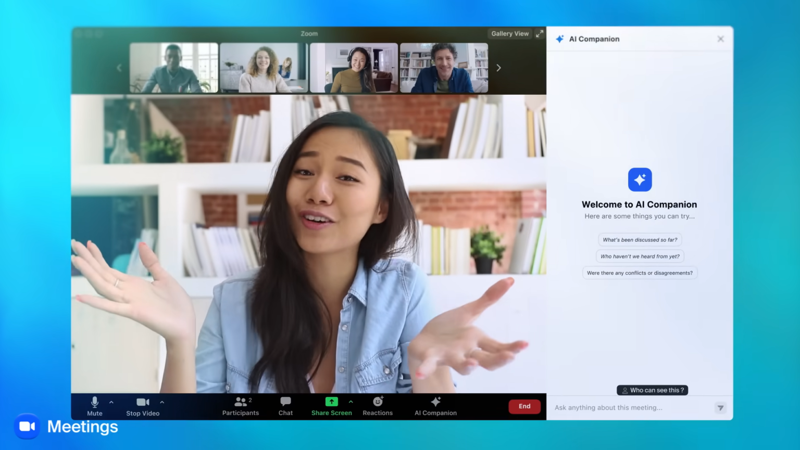Open AI Companion from the toolbar
Image resolution: width=800 pixels, height=450 pixels.
435,406
